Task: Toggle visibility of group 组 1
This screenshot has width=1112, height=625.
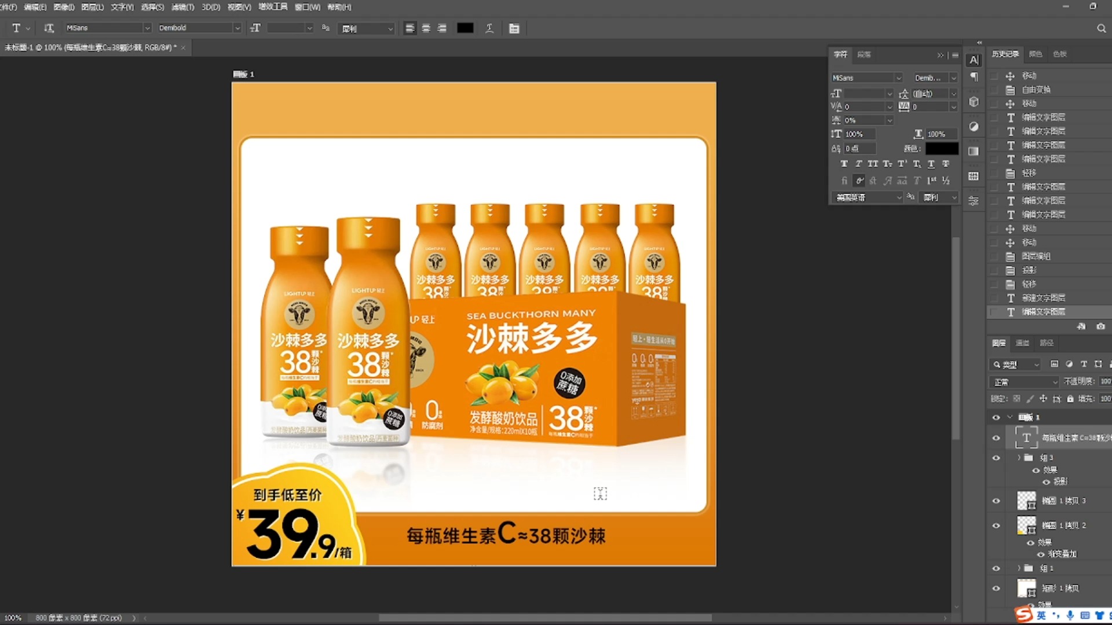Action: point(996,568)
